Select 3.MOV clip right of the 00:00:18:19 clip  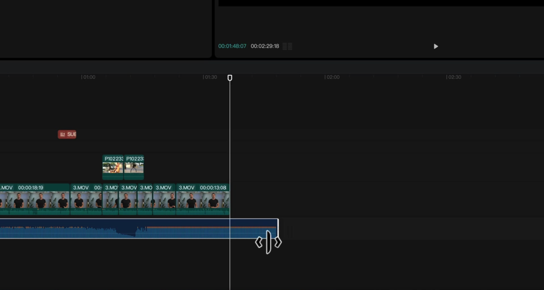tap(86, 200)
